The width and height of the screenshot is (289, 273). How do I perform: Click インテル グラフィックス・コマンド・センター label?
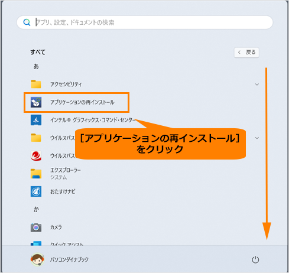(93, 120)
